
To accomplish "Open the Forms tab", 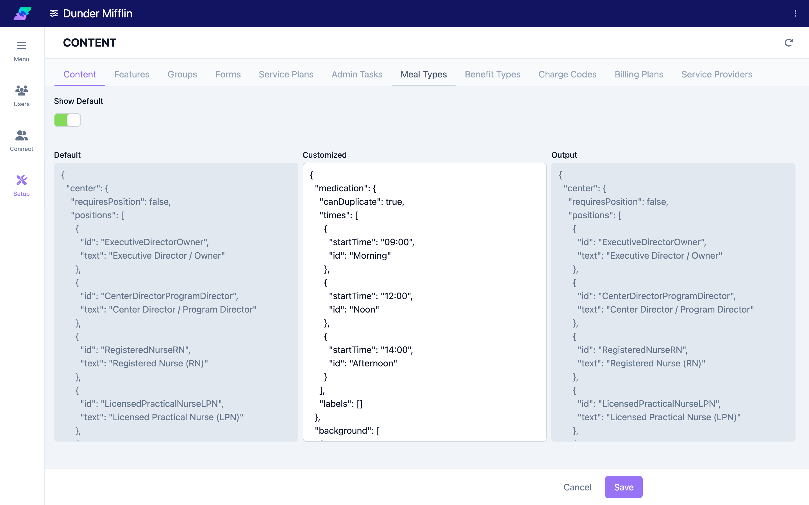I will [228, 74].
